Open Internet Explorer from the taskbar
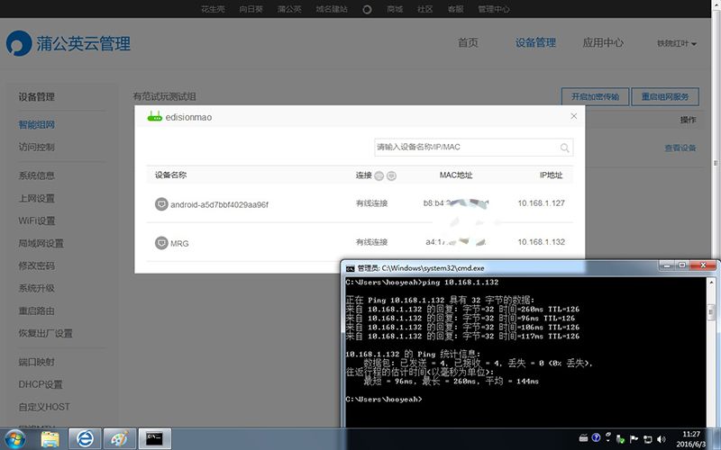721x450 pixels. tap(84, 437)
